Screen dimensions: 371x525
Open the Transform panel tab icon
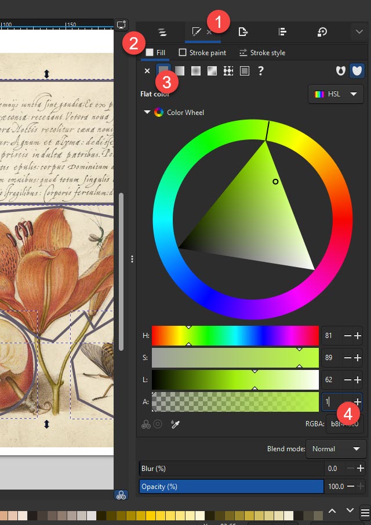322,33
